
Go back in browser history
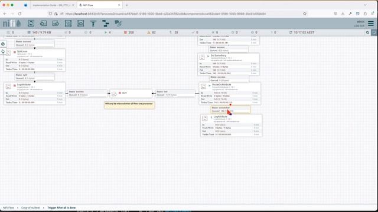pos(5,14)
